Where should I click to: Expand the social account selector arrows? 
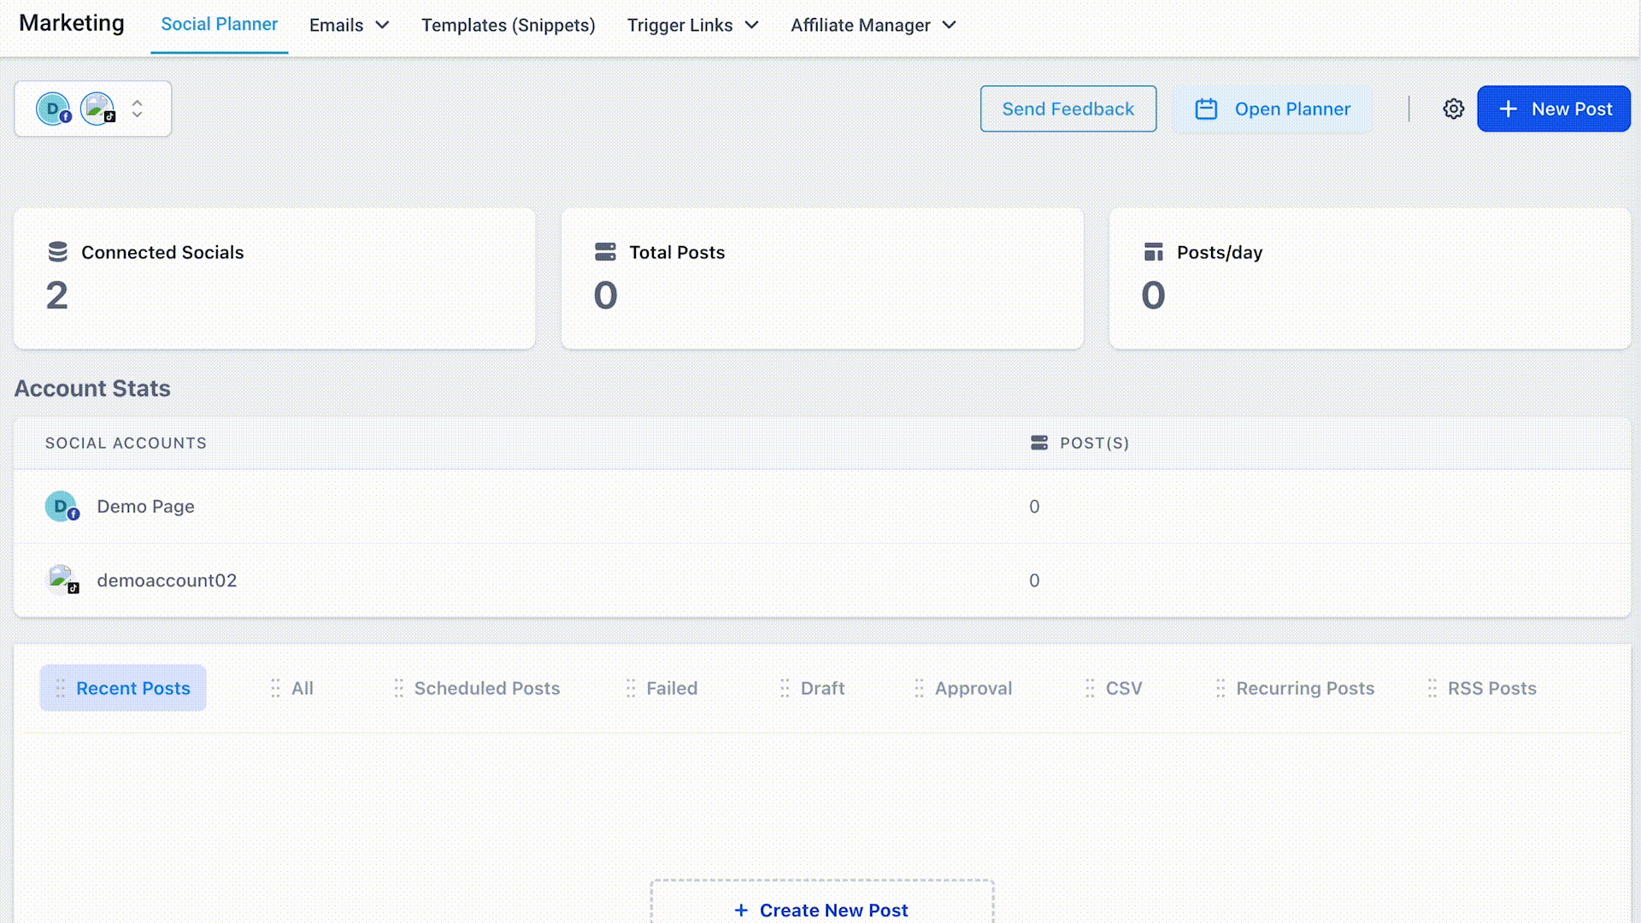click(137, 109)
